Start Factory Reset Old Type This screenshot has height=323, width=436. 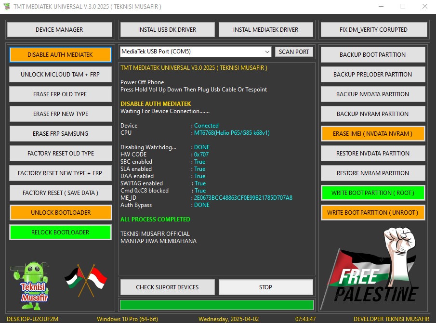coord(60,153)
